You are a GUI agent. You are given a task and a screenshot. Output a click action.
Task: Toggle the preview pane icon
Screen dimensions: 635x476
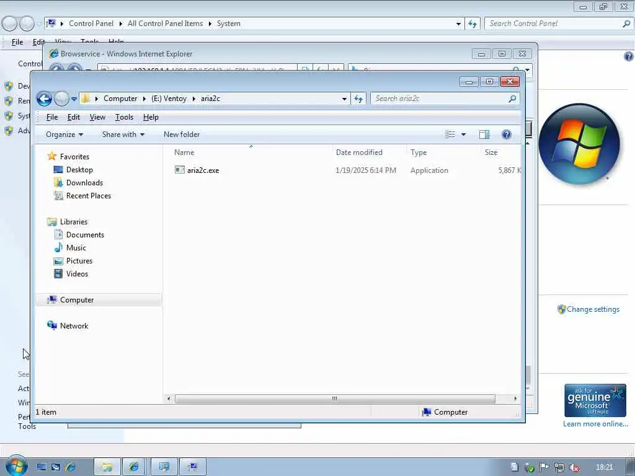coord(484,134)
